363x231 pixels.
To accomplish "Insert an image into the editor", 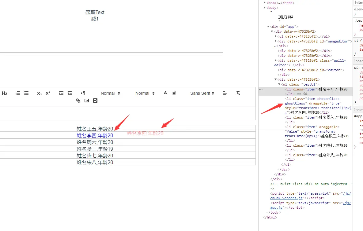I will (87, 101).
